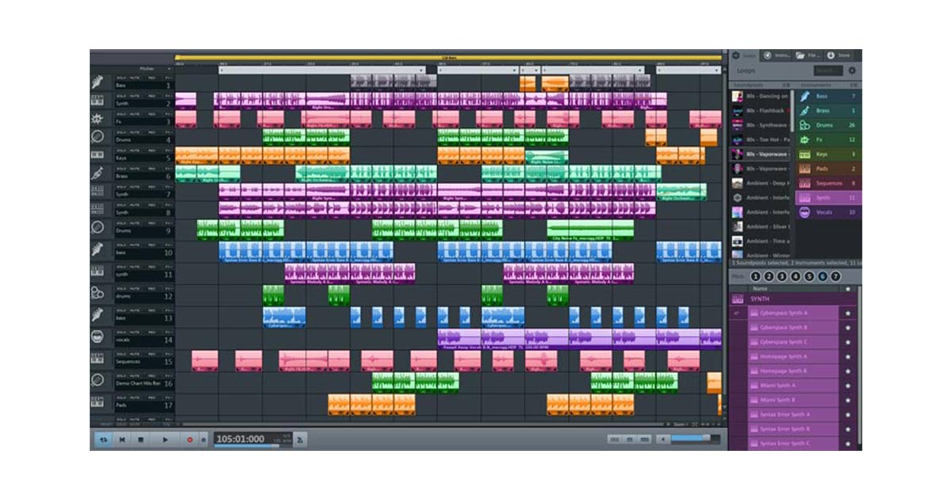
Task: Toggle loop playback in the transport bar
Action: 103,439
